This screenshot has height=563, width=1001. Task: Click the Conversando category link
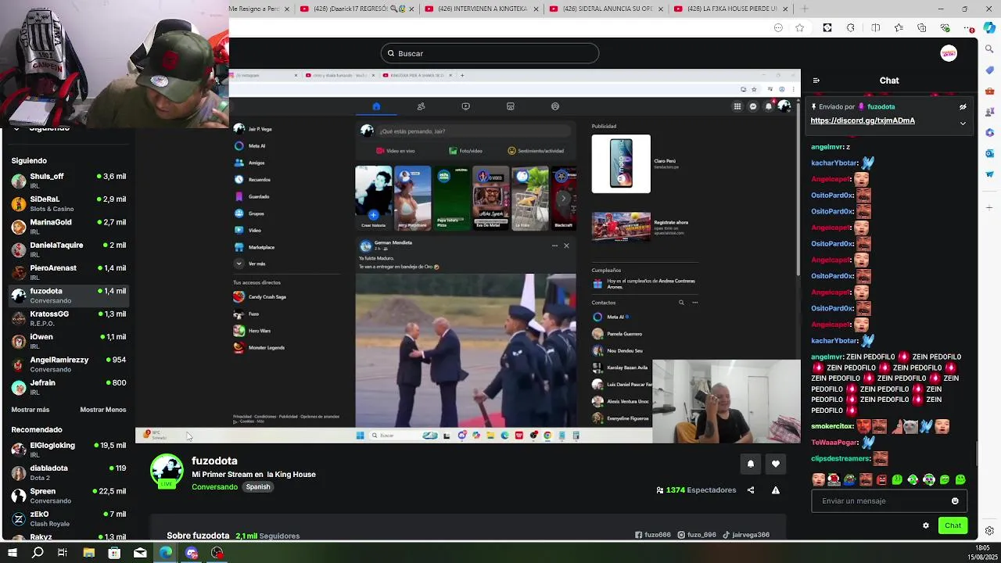[214, 487]
